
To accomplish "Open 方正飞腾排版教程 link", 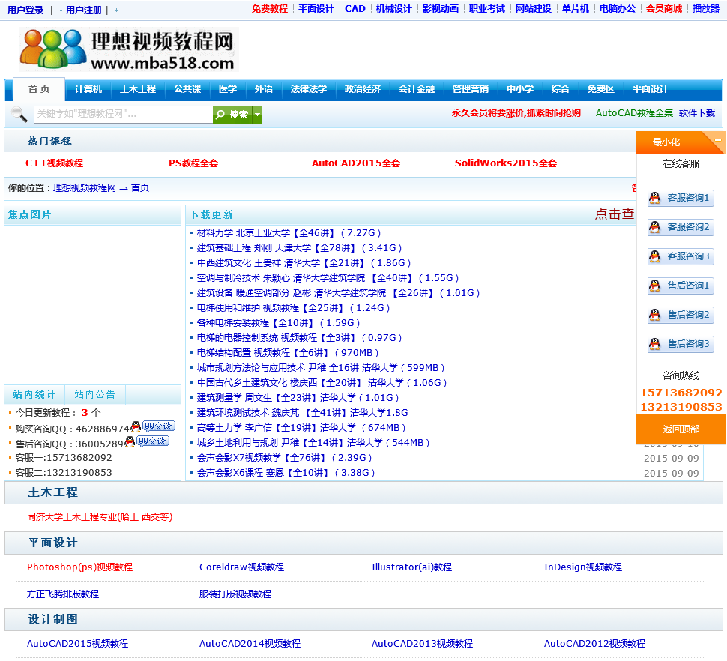I will tap(63, 594).
